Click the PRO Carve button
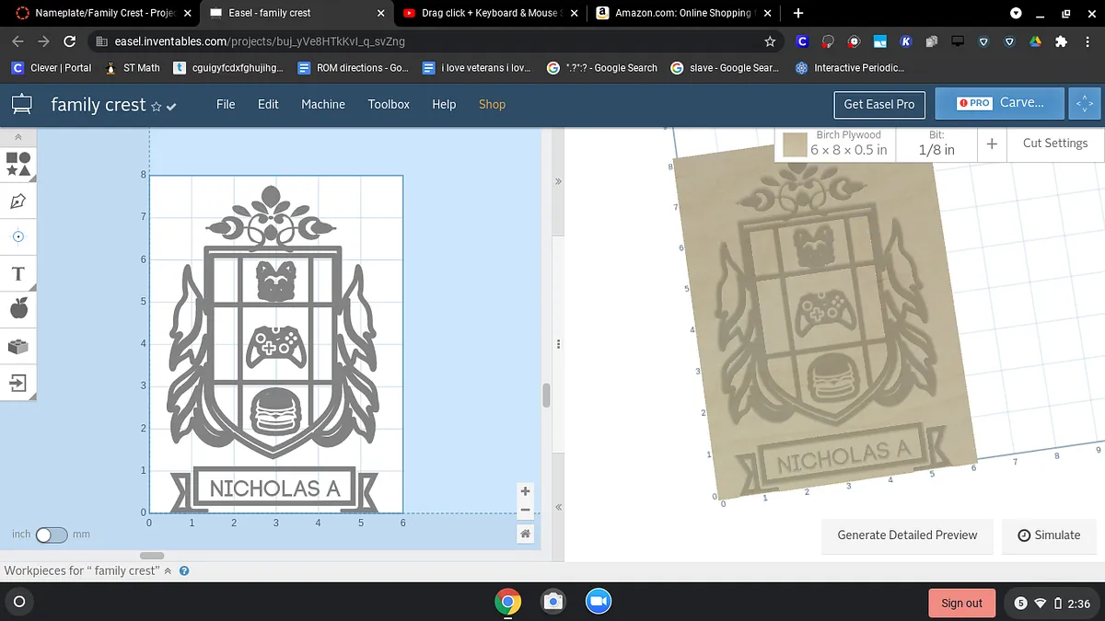The height and width of the screenshot is (621, 1105). (x=999, y=103)
